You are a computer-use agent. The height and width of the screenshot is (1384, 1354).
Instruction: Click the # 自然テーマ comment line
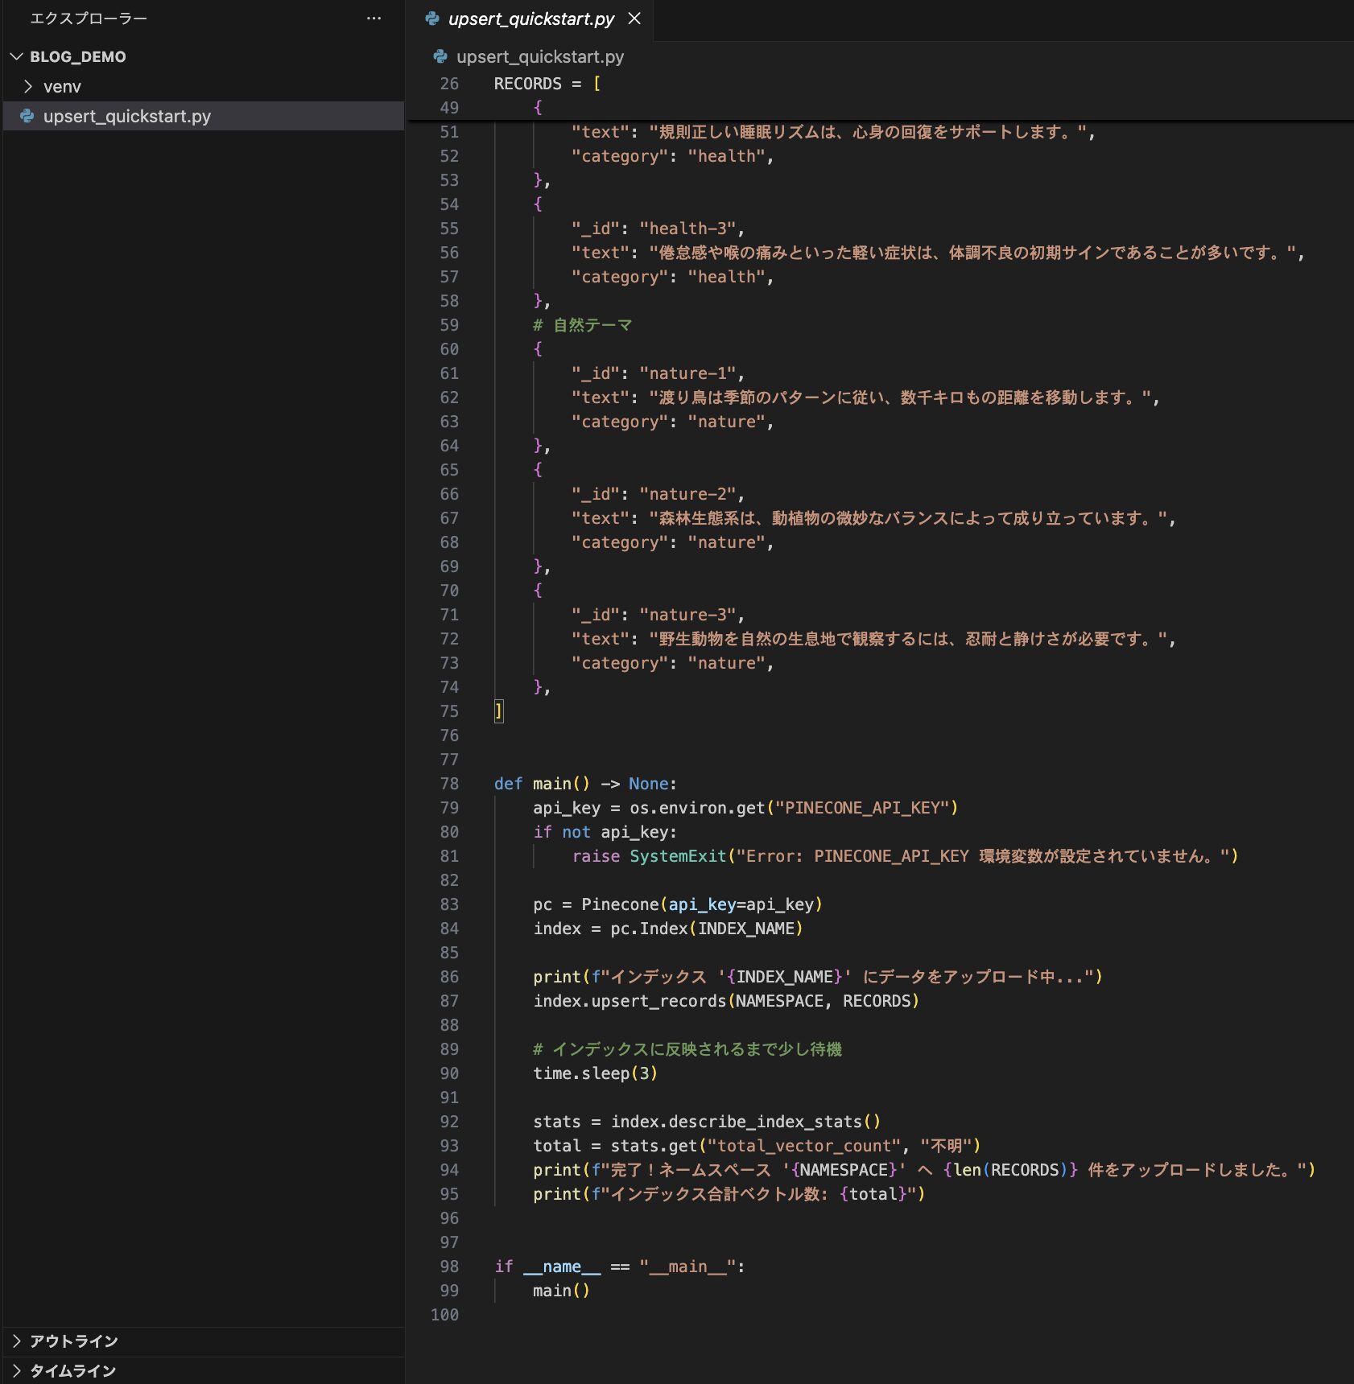tap(583, 325)
